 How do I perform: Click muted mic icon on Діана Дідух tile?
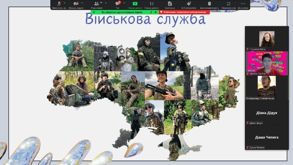[x=248, y=123]
